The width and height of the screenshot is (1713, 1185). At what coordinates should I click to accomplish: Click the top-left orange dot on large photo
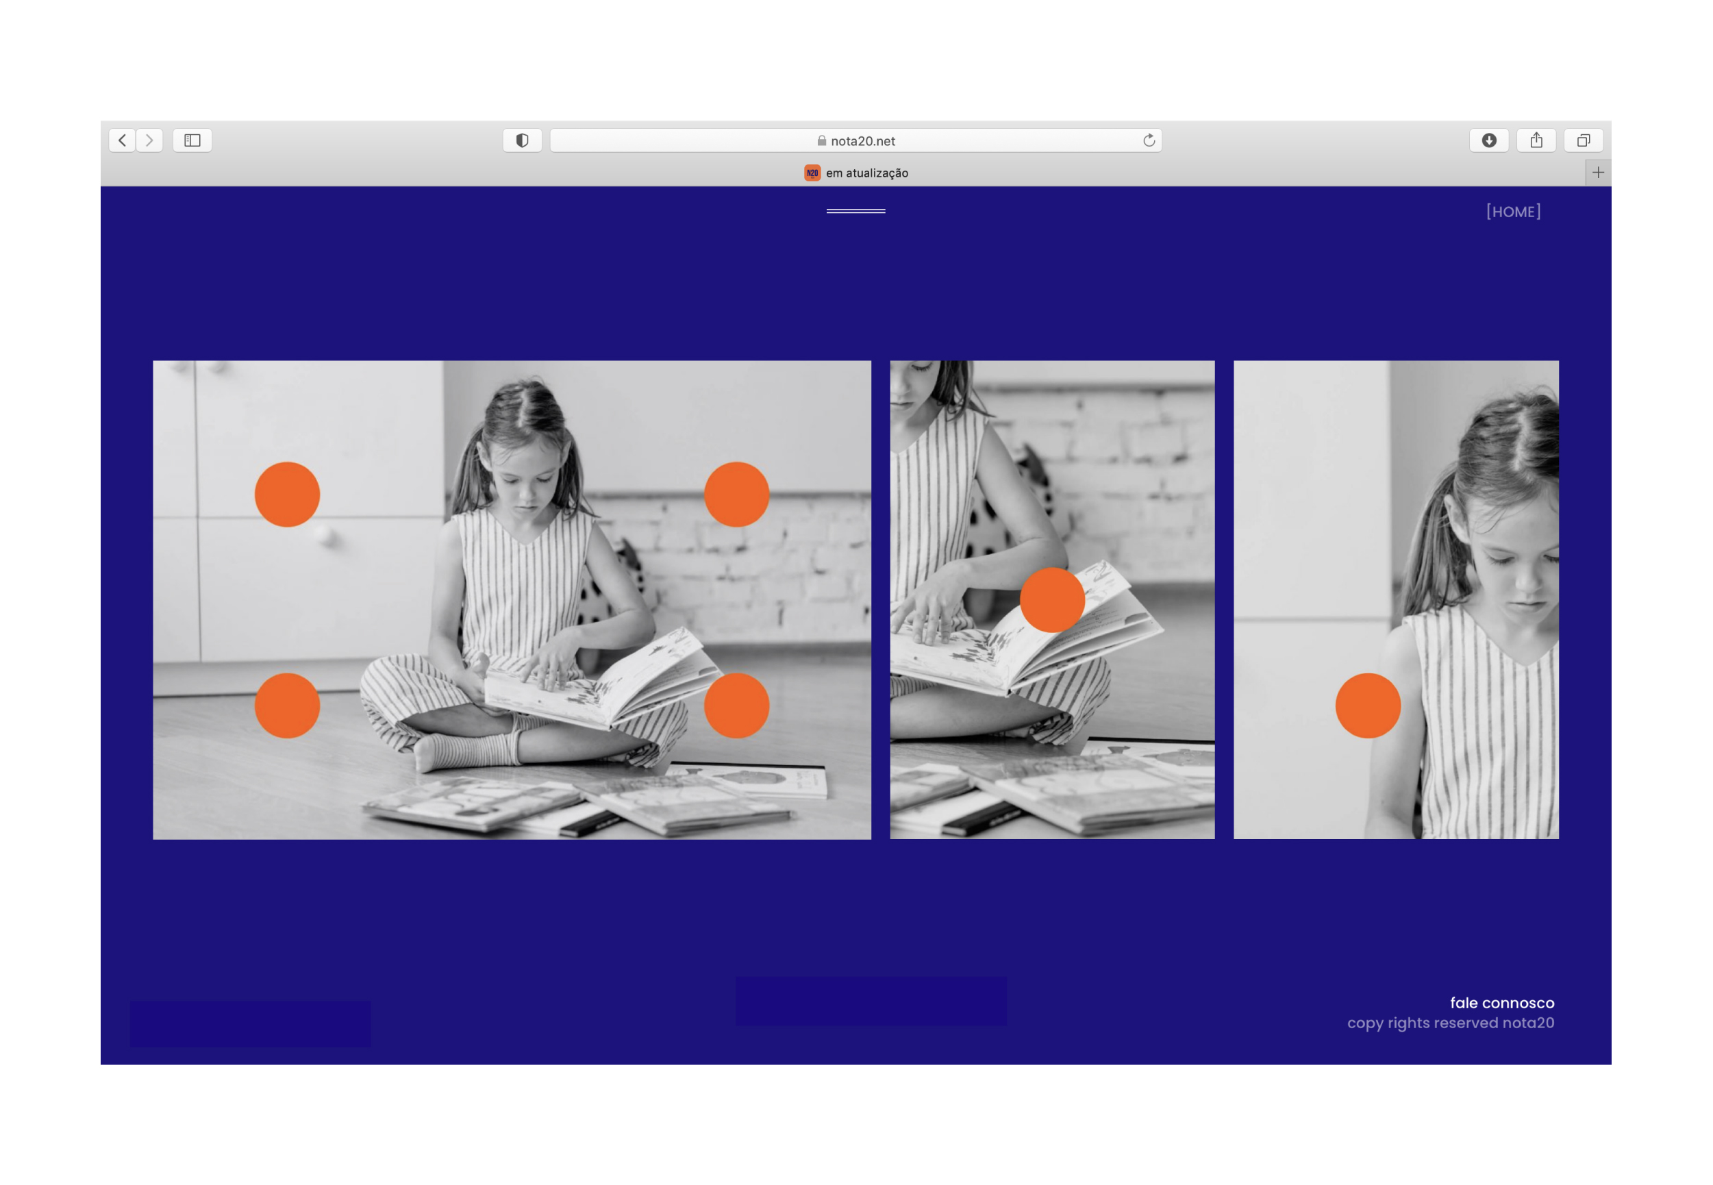(287, 495)
